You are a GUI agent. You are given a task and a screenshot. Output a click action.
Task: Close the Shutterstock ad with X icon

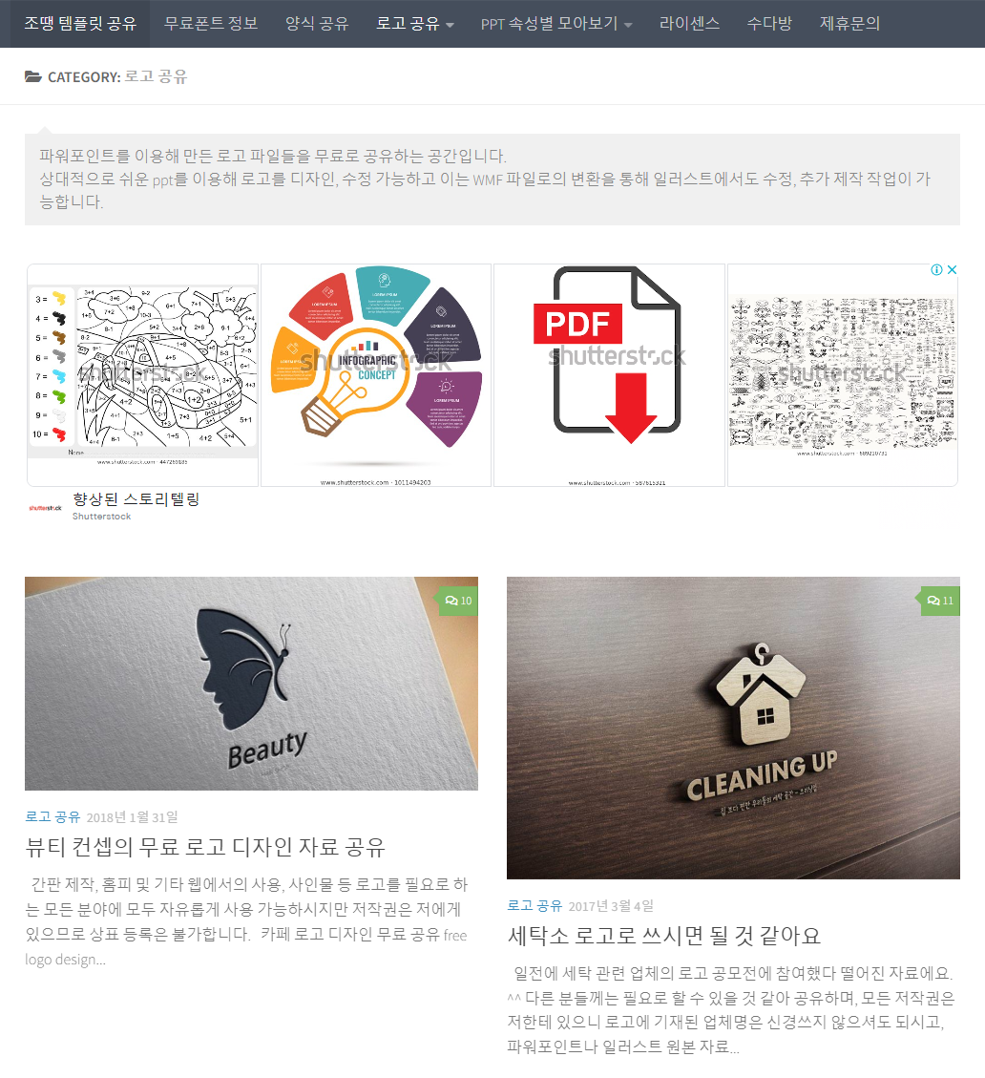[952, 269]
